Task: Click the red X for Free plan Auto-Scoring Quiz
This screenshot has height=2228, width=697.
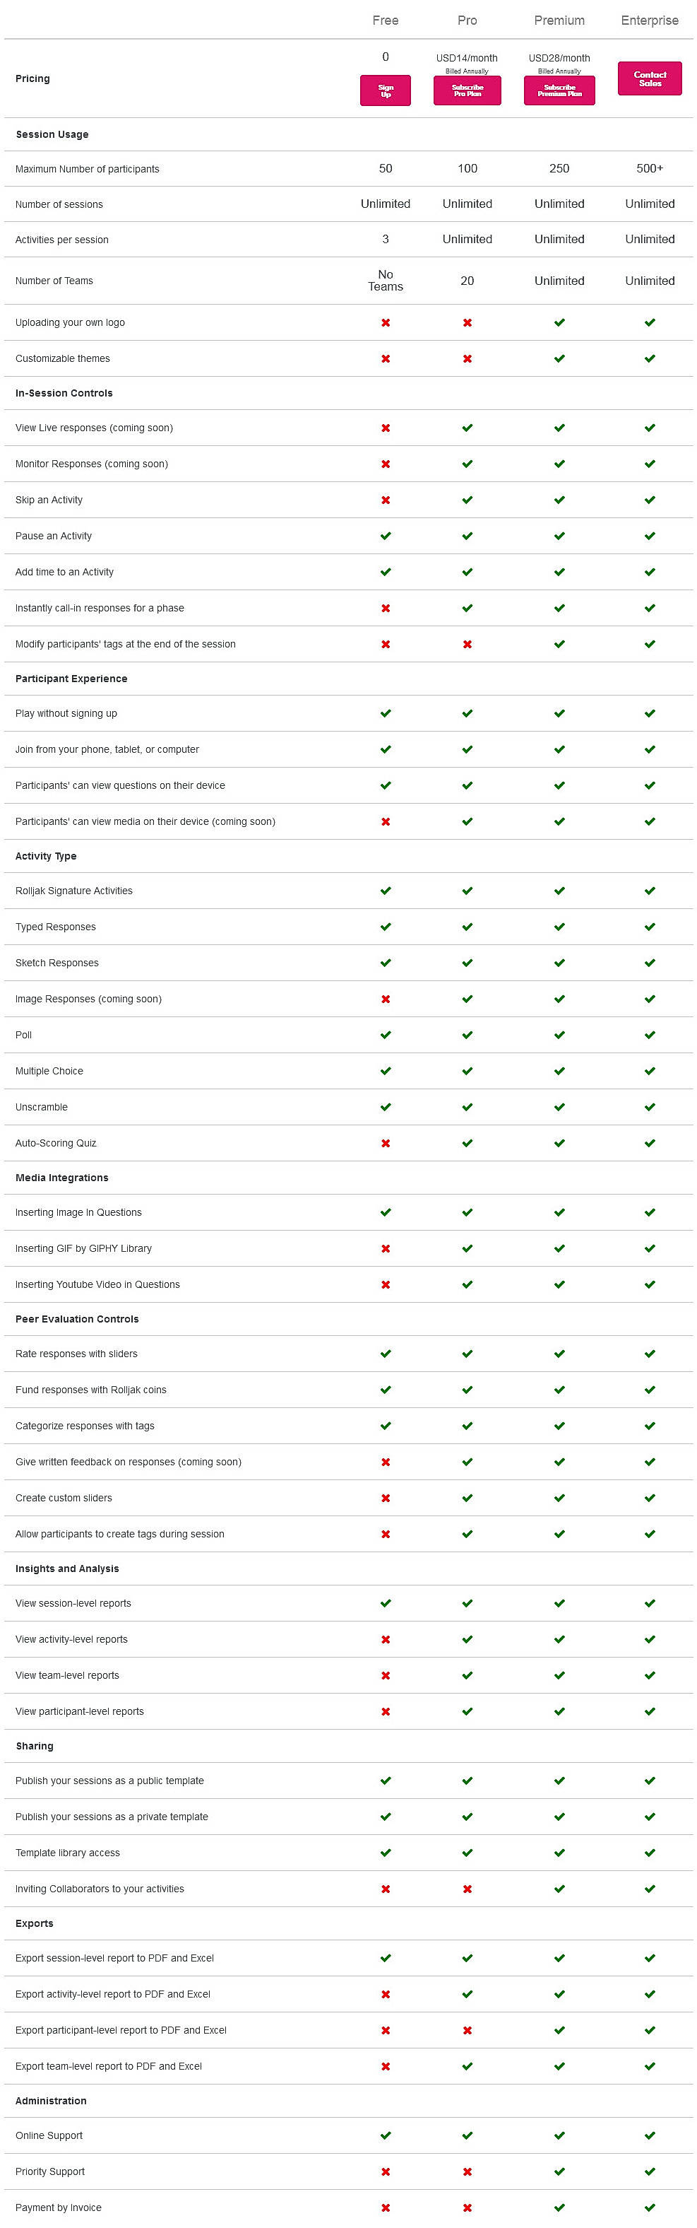Action: (x=384, y=1142)
